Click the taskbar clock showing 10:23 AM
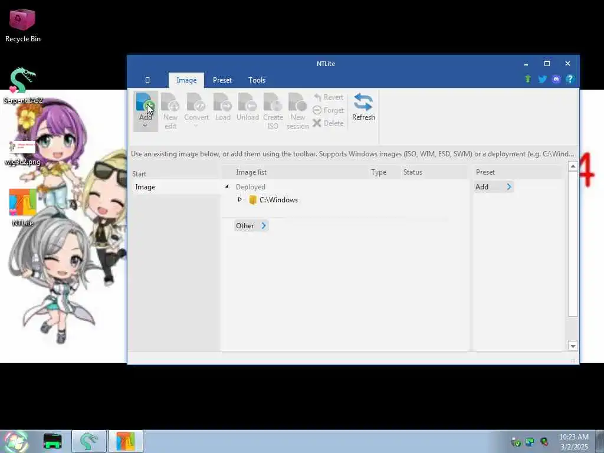 (x=573, y=442)
